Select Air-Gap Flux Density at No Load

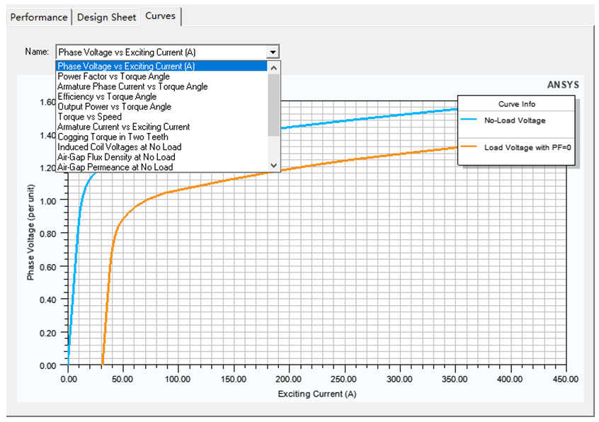161,157
